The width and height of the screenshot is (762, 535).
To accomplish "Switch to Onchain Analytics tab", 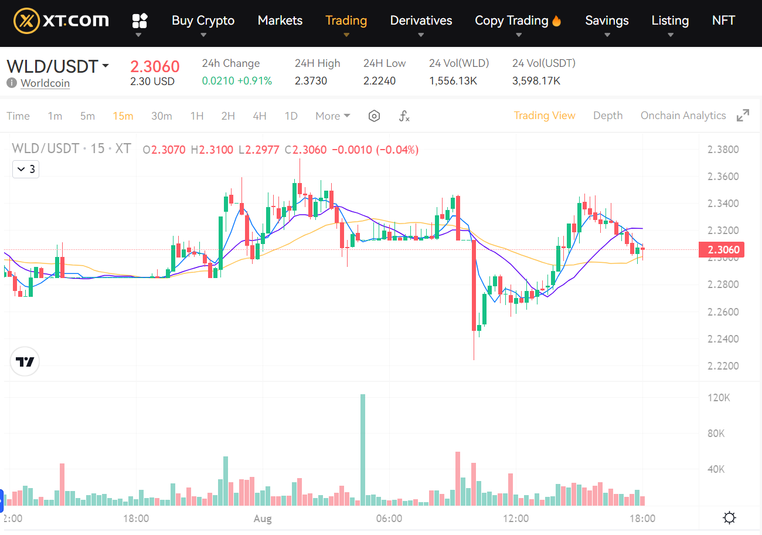I will click(x=683, y=116).
